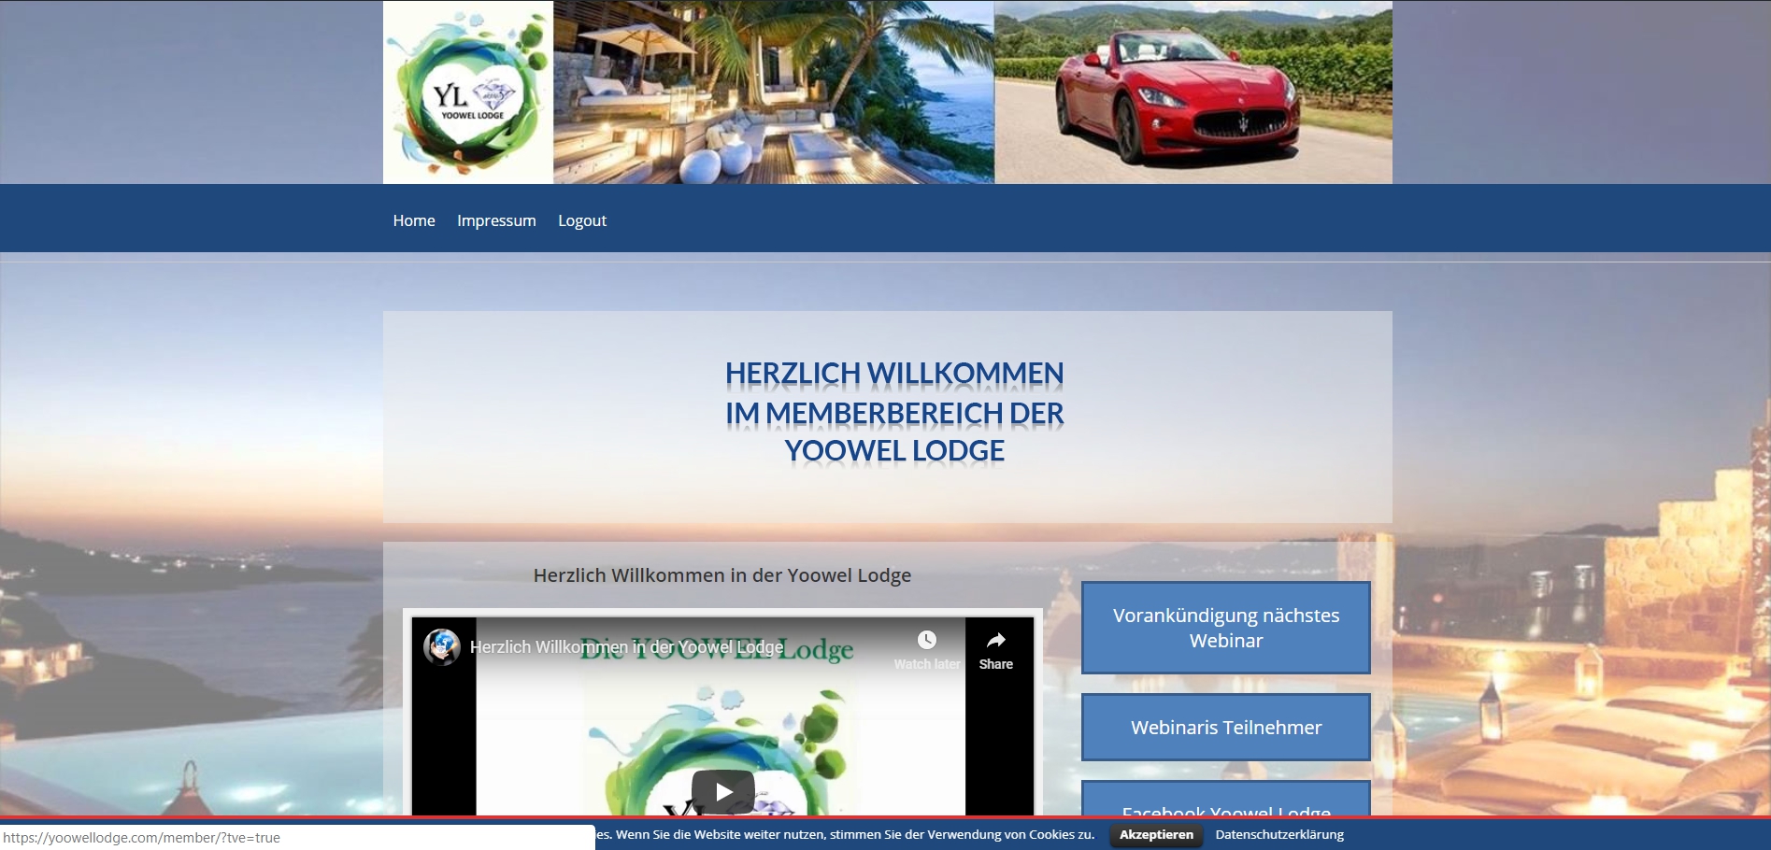The width and height of the screenshot is (1771, 850).
Task: Click the heading Herzlich Willkommen im Memberbereich
Action: (894, 412)
